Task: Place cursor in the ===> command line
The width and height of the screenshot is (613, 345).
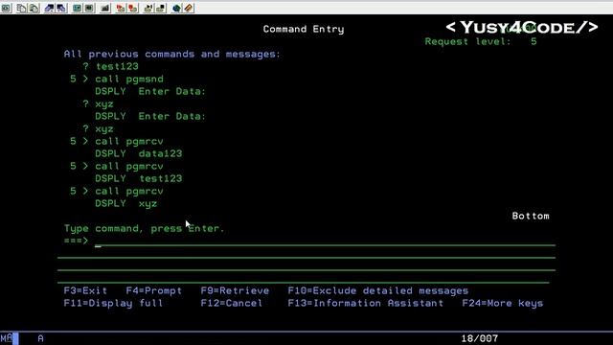Action: tap(325, 241)
